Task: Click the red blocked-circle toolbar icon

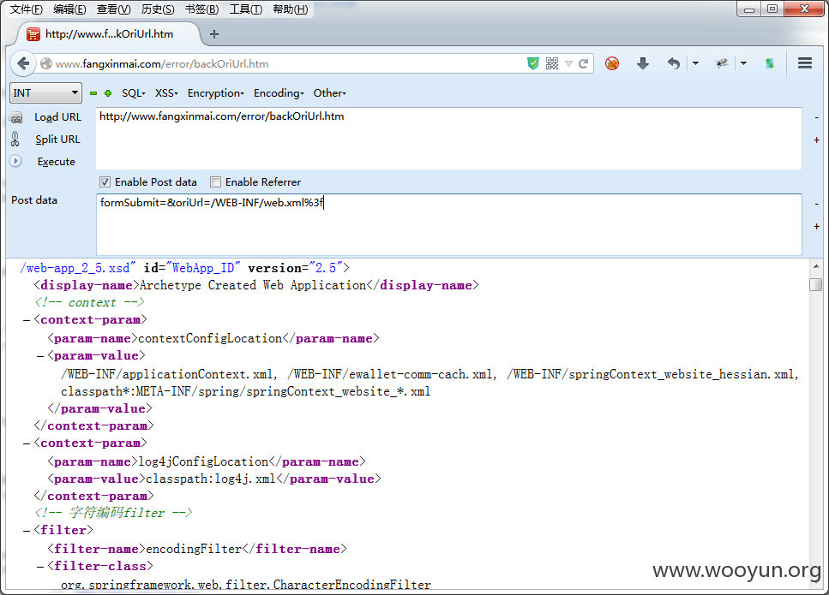Action: pyautogui.click(x=612, y=64)
